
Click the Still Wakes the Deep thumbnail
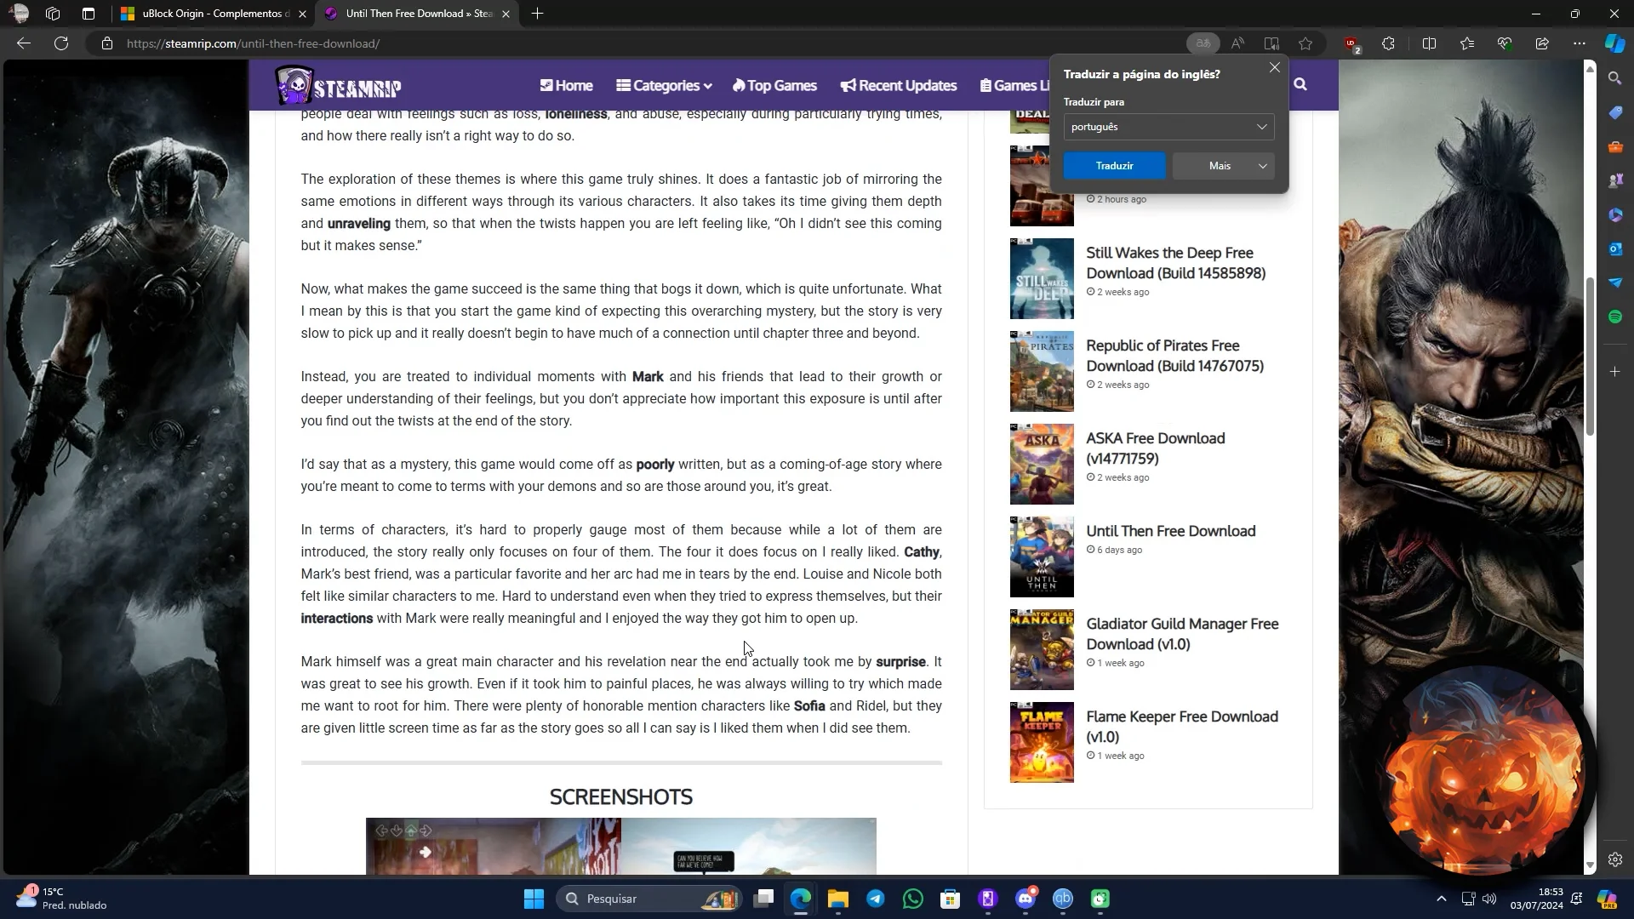1042,278
